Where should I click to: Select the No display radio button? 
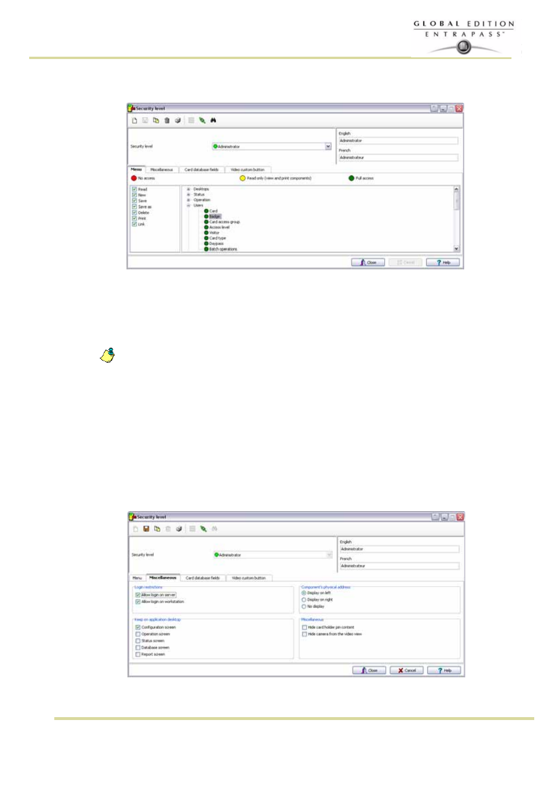304,607
